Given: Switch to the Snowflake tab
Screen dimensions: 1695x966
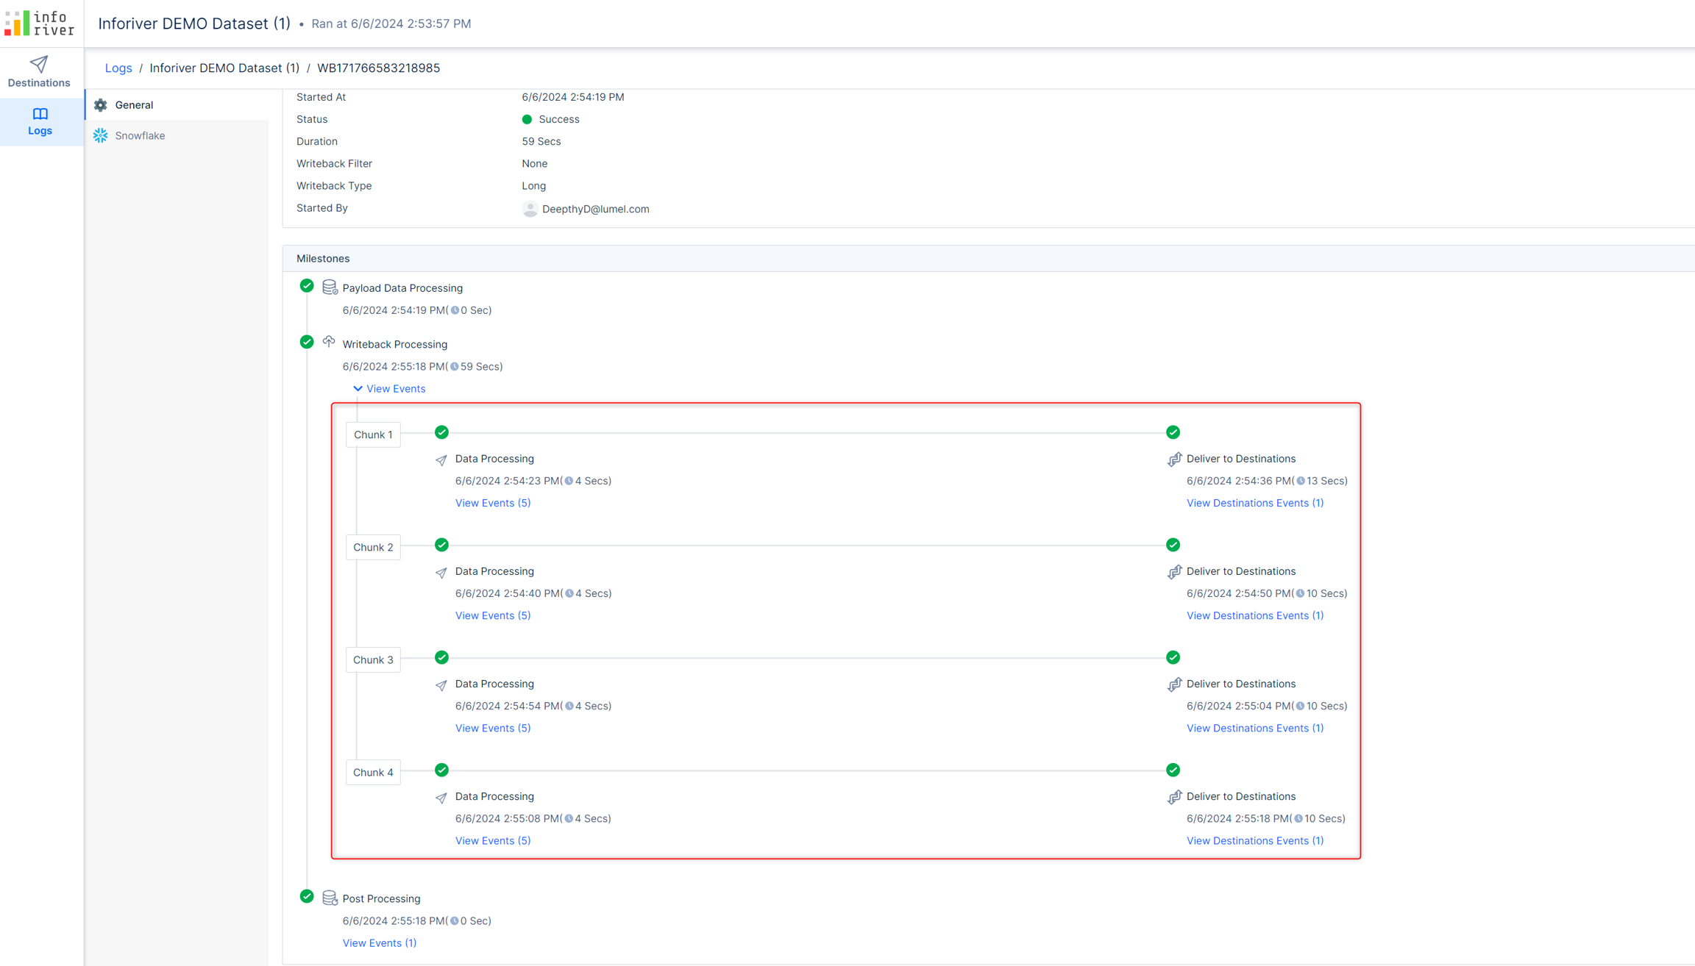Looking at the screenshot, I should click(140, 135).
